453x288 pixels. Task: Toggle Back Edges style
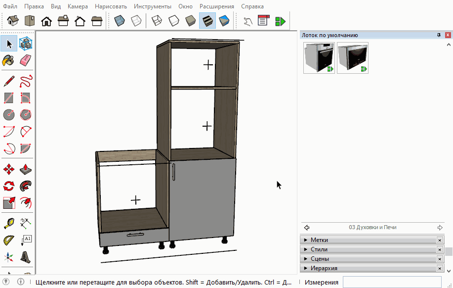[136, 21]
